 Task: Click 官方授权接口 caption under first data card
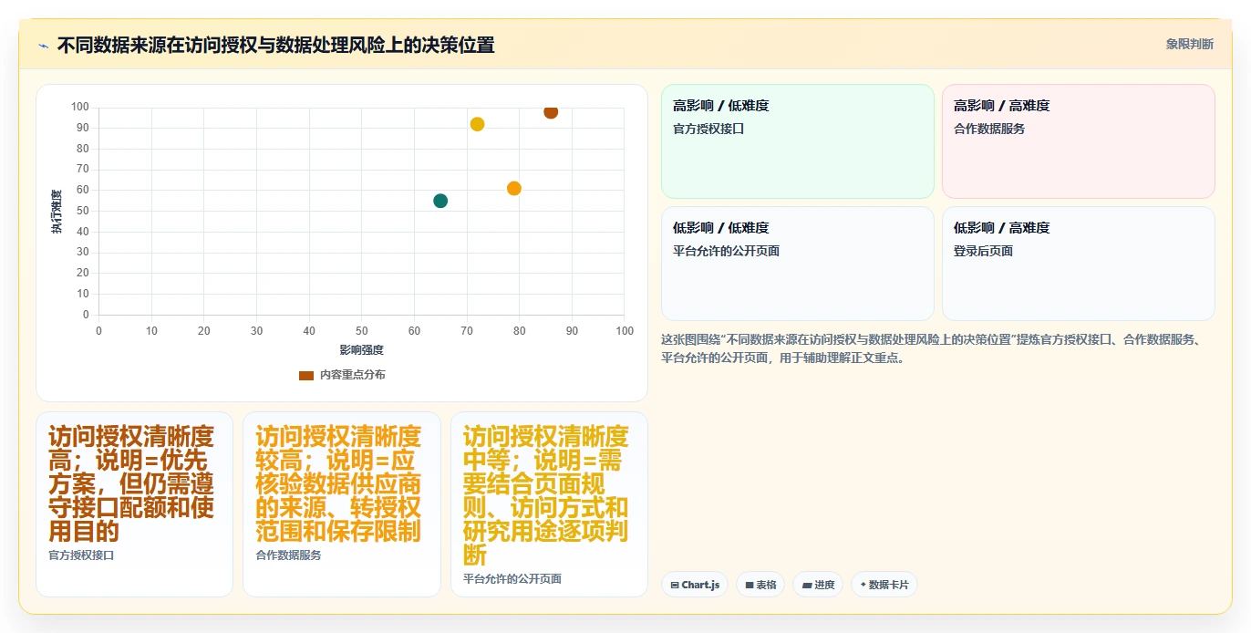pos(81,555)
